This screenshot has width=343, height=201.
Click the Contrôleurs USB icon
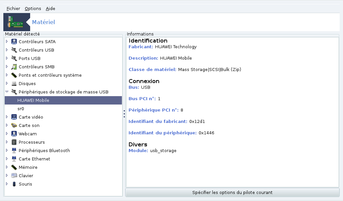[x=14, y=50]
